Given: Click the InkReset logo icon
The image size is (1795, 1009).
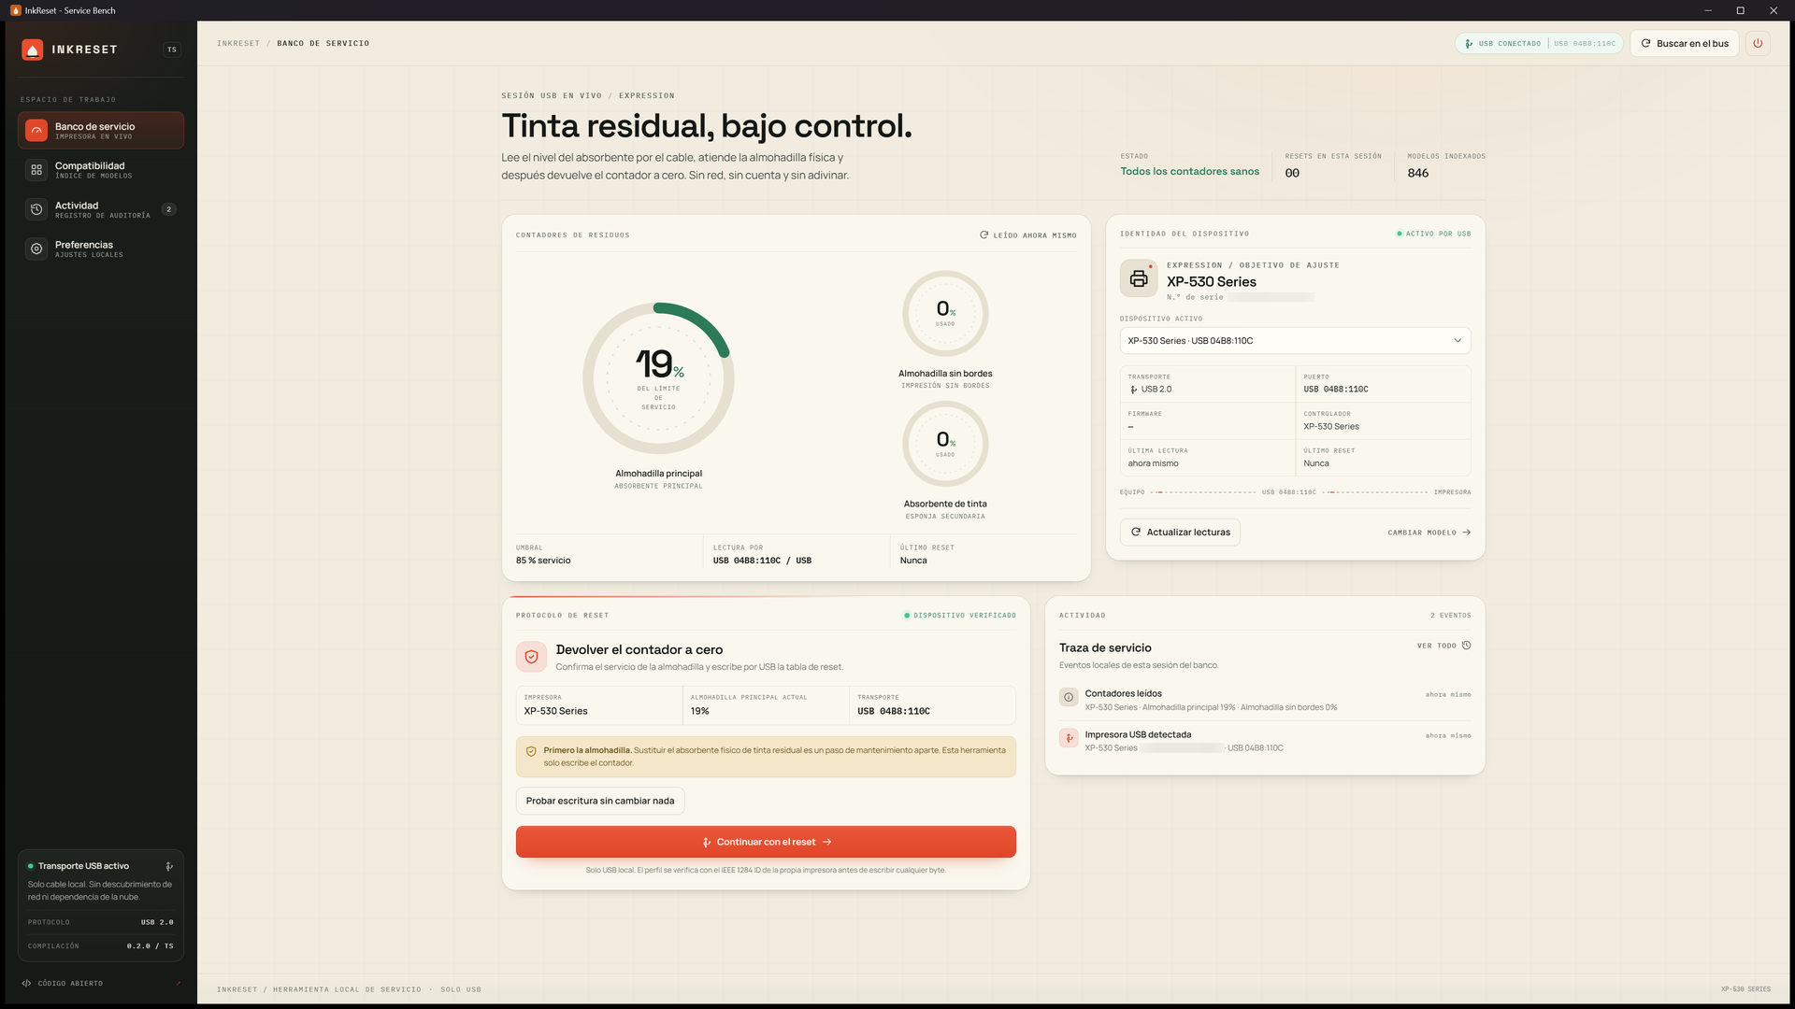Looking at the screenshot, I should [x=33, y=50].
